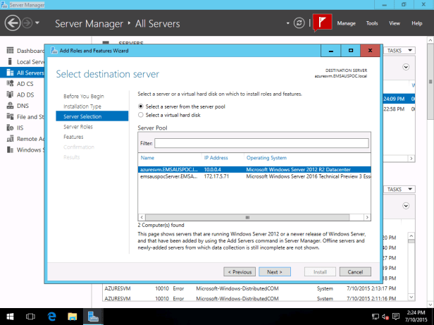Click the Refresh icon in the header

(300, 23)
